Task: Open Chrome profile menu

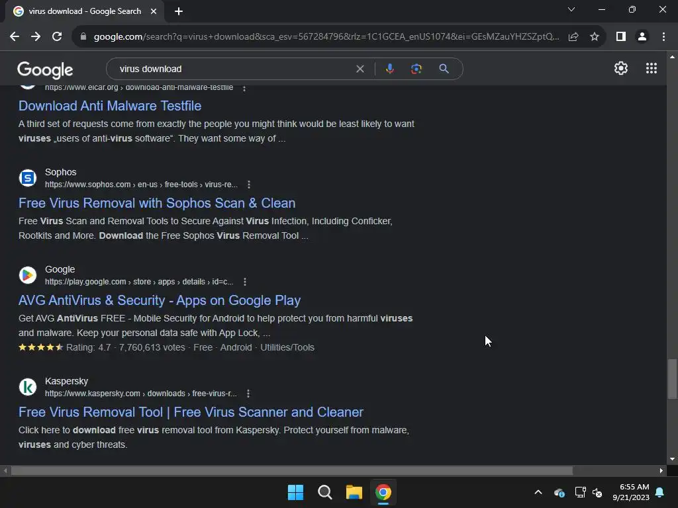Action: (x=642, y=37)
